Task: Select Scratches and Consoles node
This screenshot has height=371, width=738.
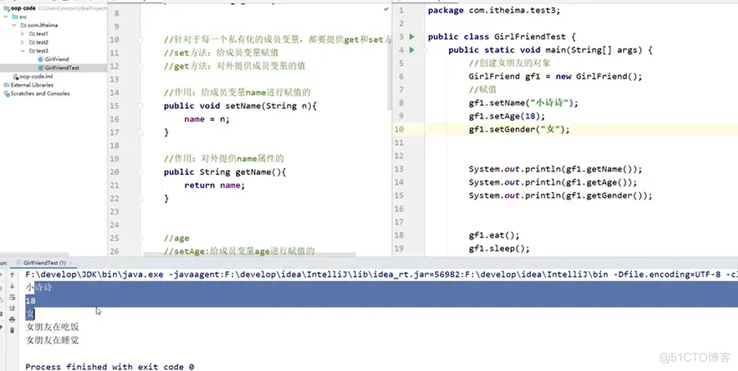Action: coord(40,94)
